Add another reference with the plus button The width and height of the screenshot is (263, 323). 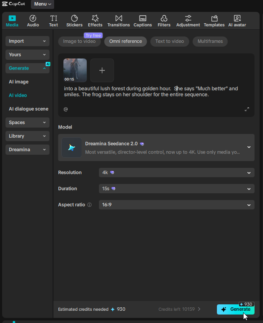[102, 70]
